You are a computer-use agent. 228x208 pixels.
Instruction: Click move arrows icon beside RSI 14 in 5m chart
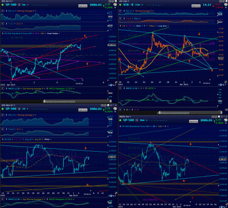7,11
